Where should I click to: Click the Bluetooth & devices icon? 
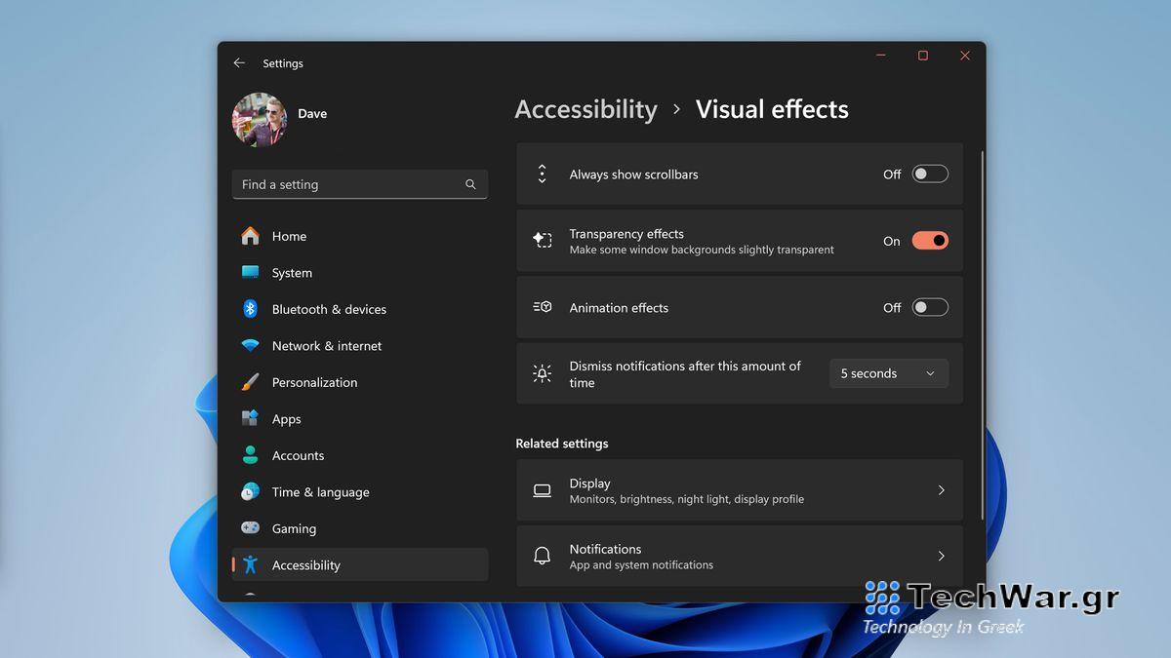point(251,309)
